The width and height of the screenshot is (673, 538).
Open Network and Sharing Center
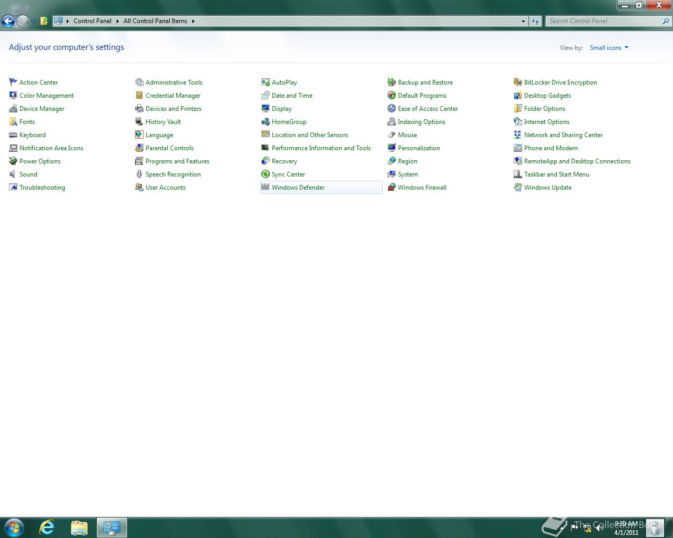[563, 135]
